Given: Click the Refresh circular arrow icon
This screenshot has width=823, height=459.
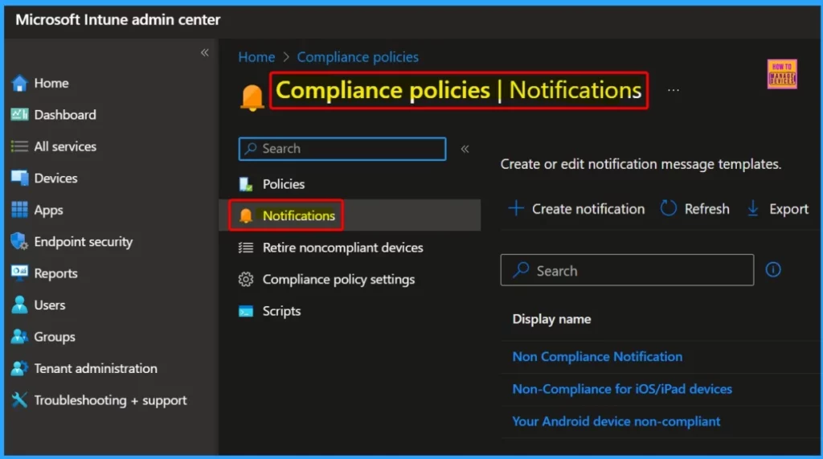Looking at the screenshot, I should [668, 208].
